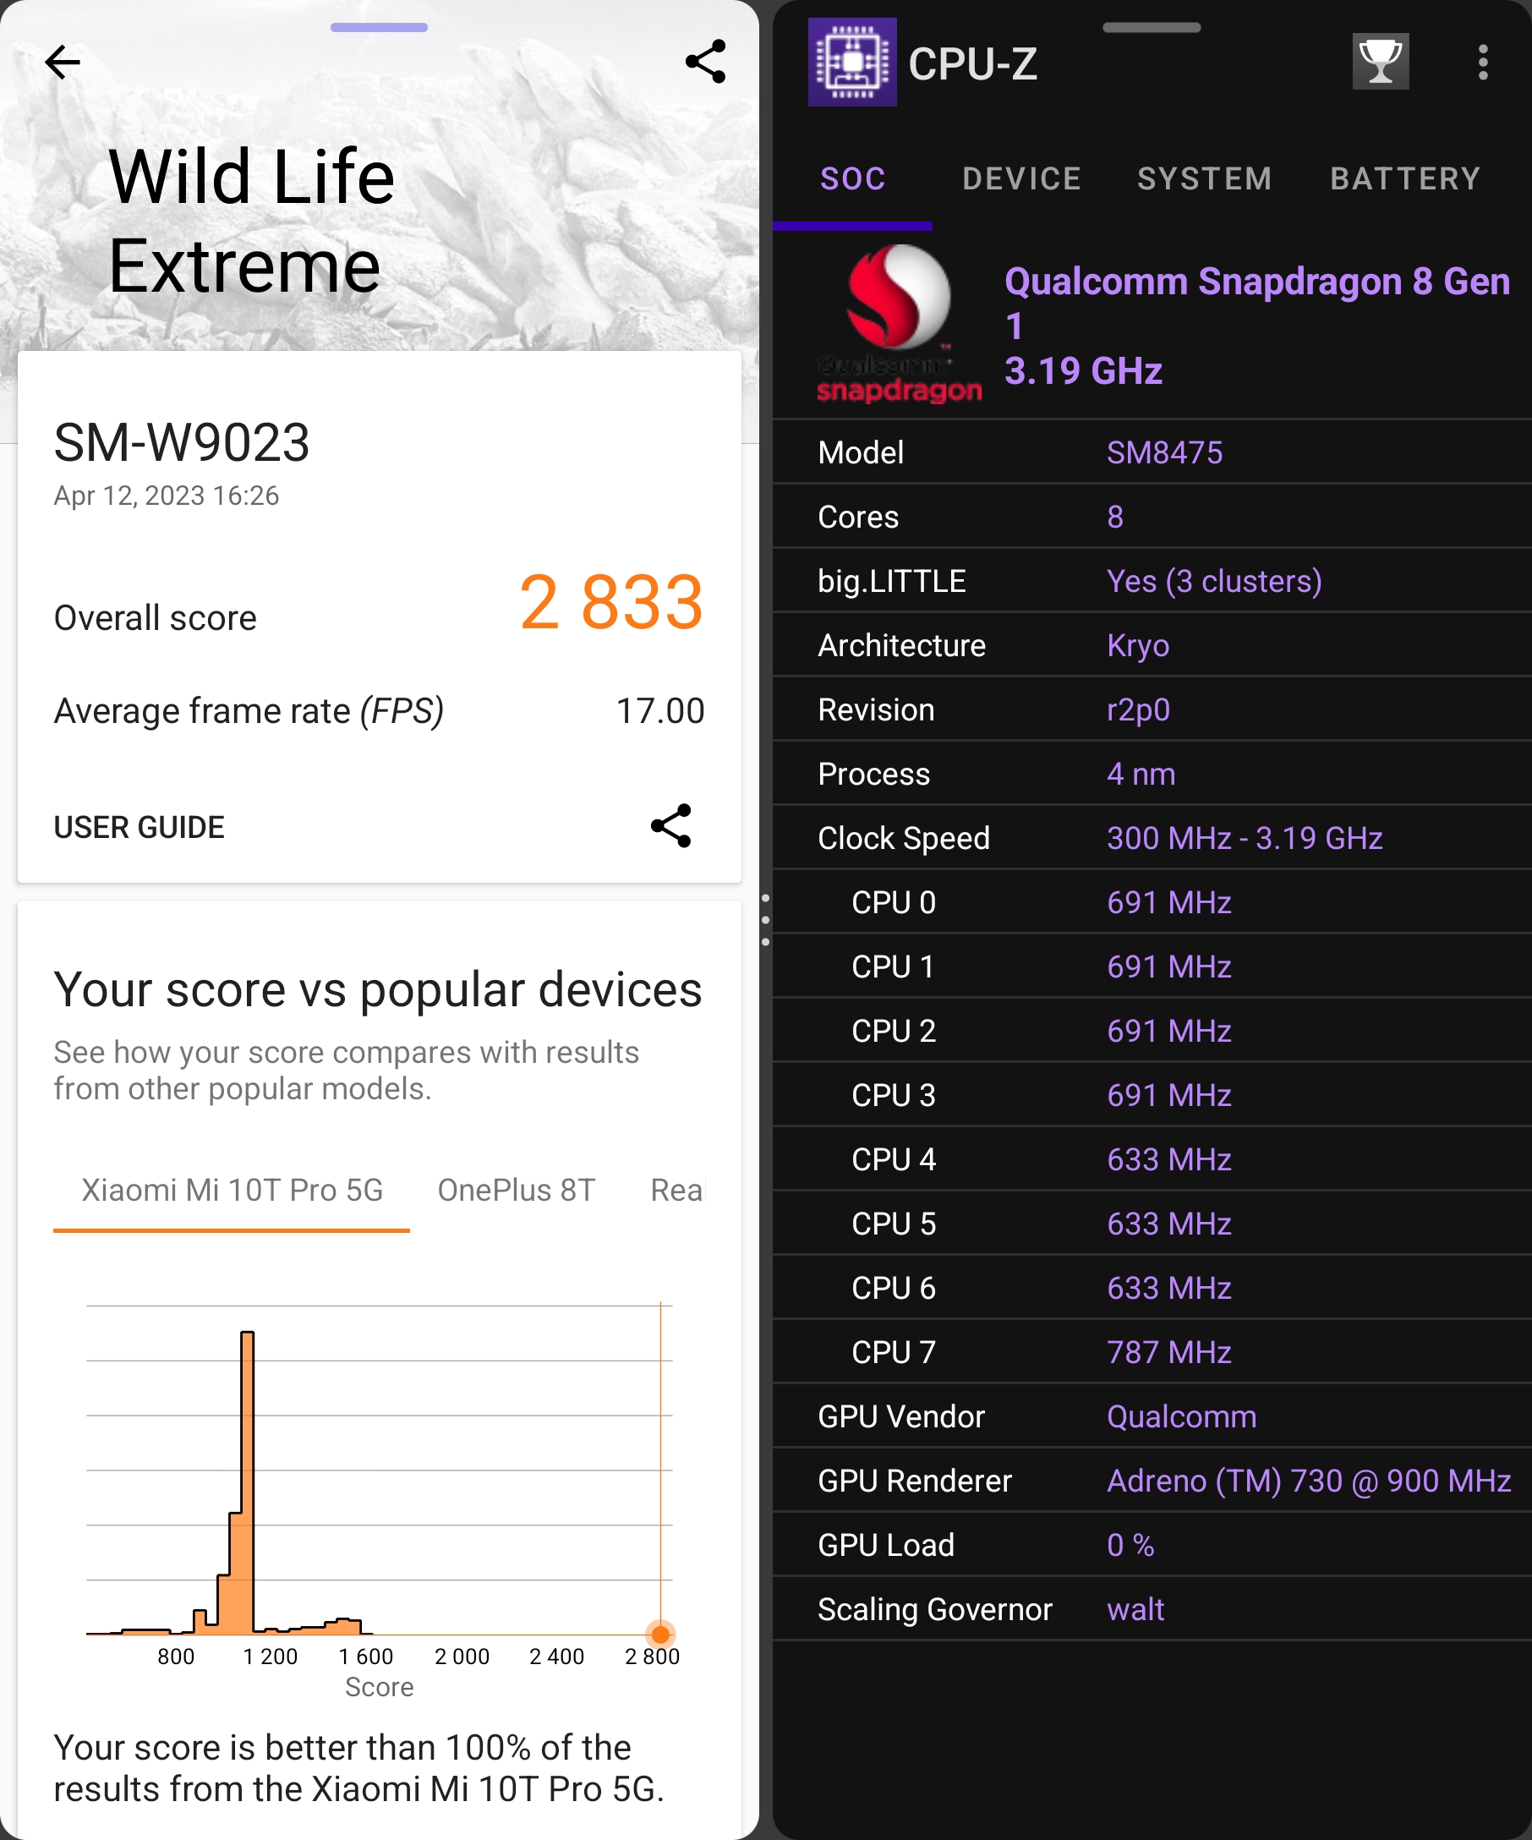
Task: Tap the GPU Vendor value Qualcomm
Action: (x=1181, y=1417)
